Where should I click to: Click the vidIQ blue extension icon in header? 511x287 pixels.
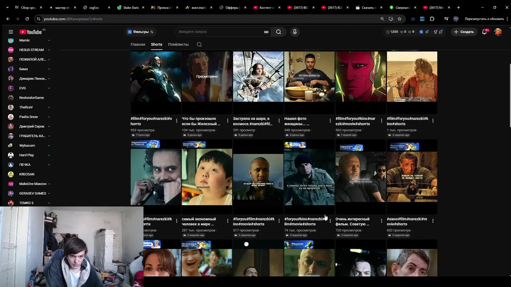pos(421,32)
